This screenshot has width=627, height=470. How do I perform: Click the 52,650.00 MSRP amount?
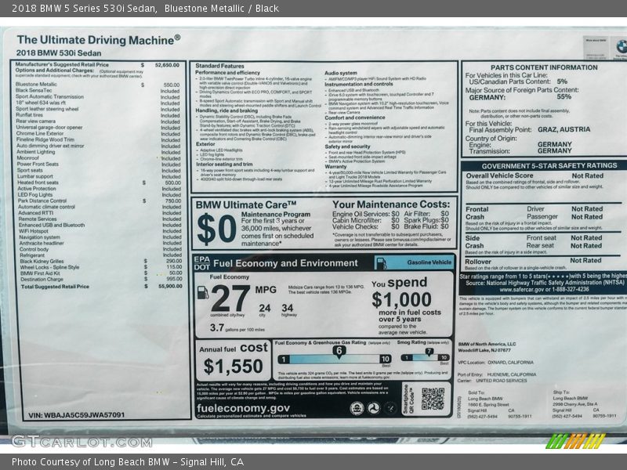167,65
